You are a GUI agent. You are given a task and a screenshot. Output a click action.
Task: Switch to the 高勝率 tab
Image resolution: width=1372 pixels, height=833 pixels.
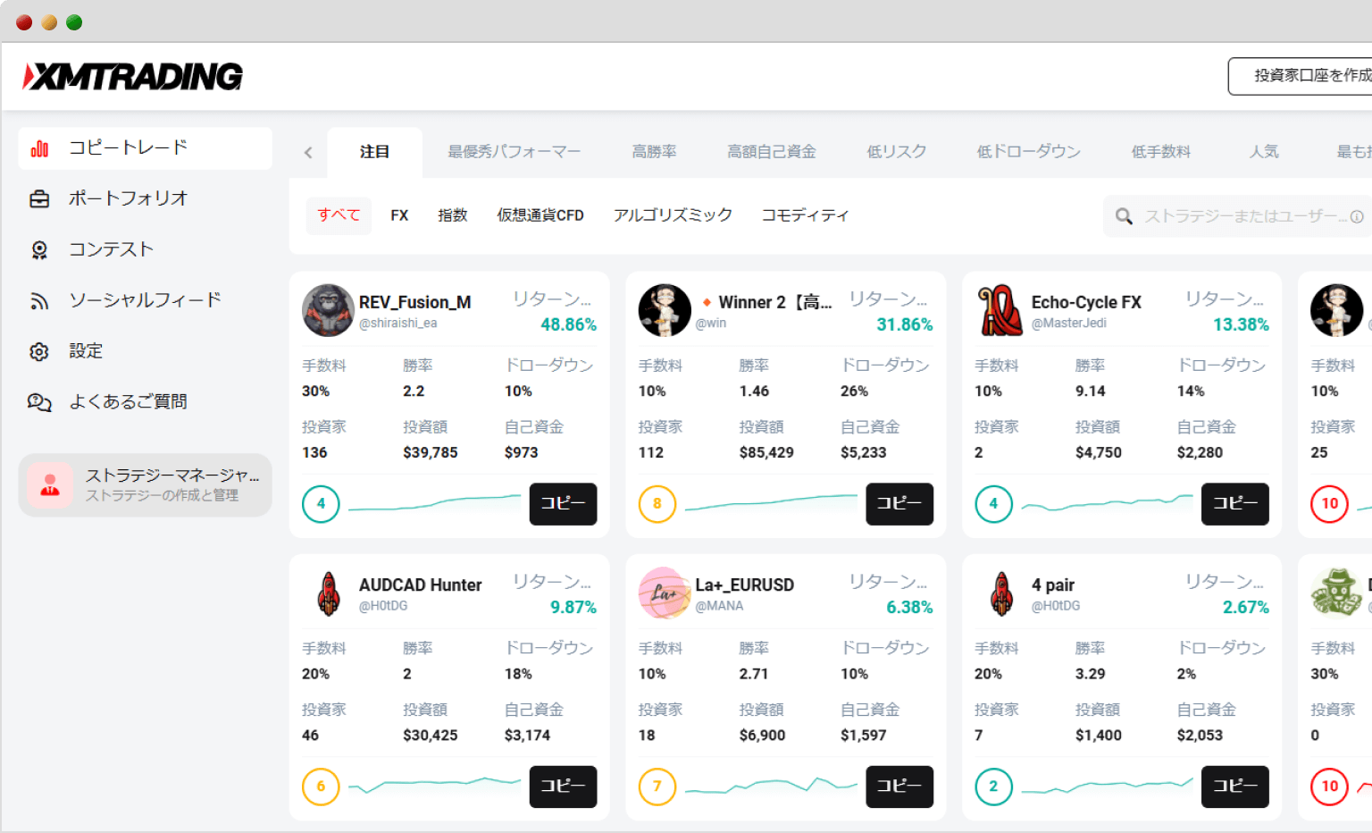(x=654, y=153)
